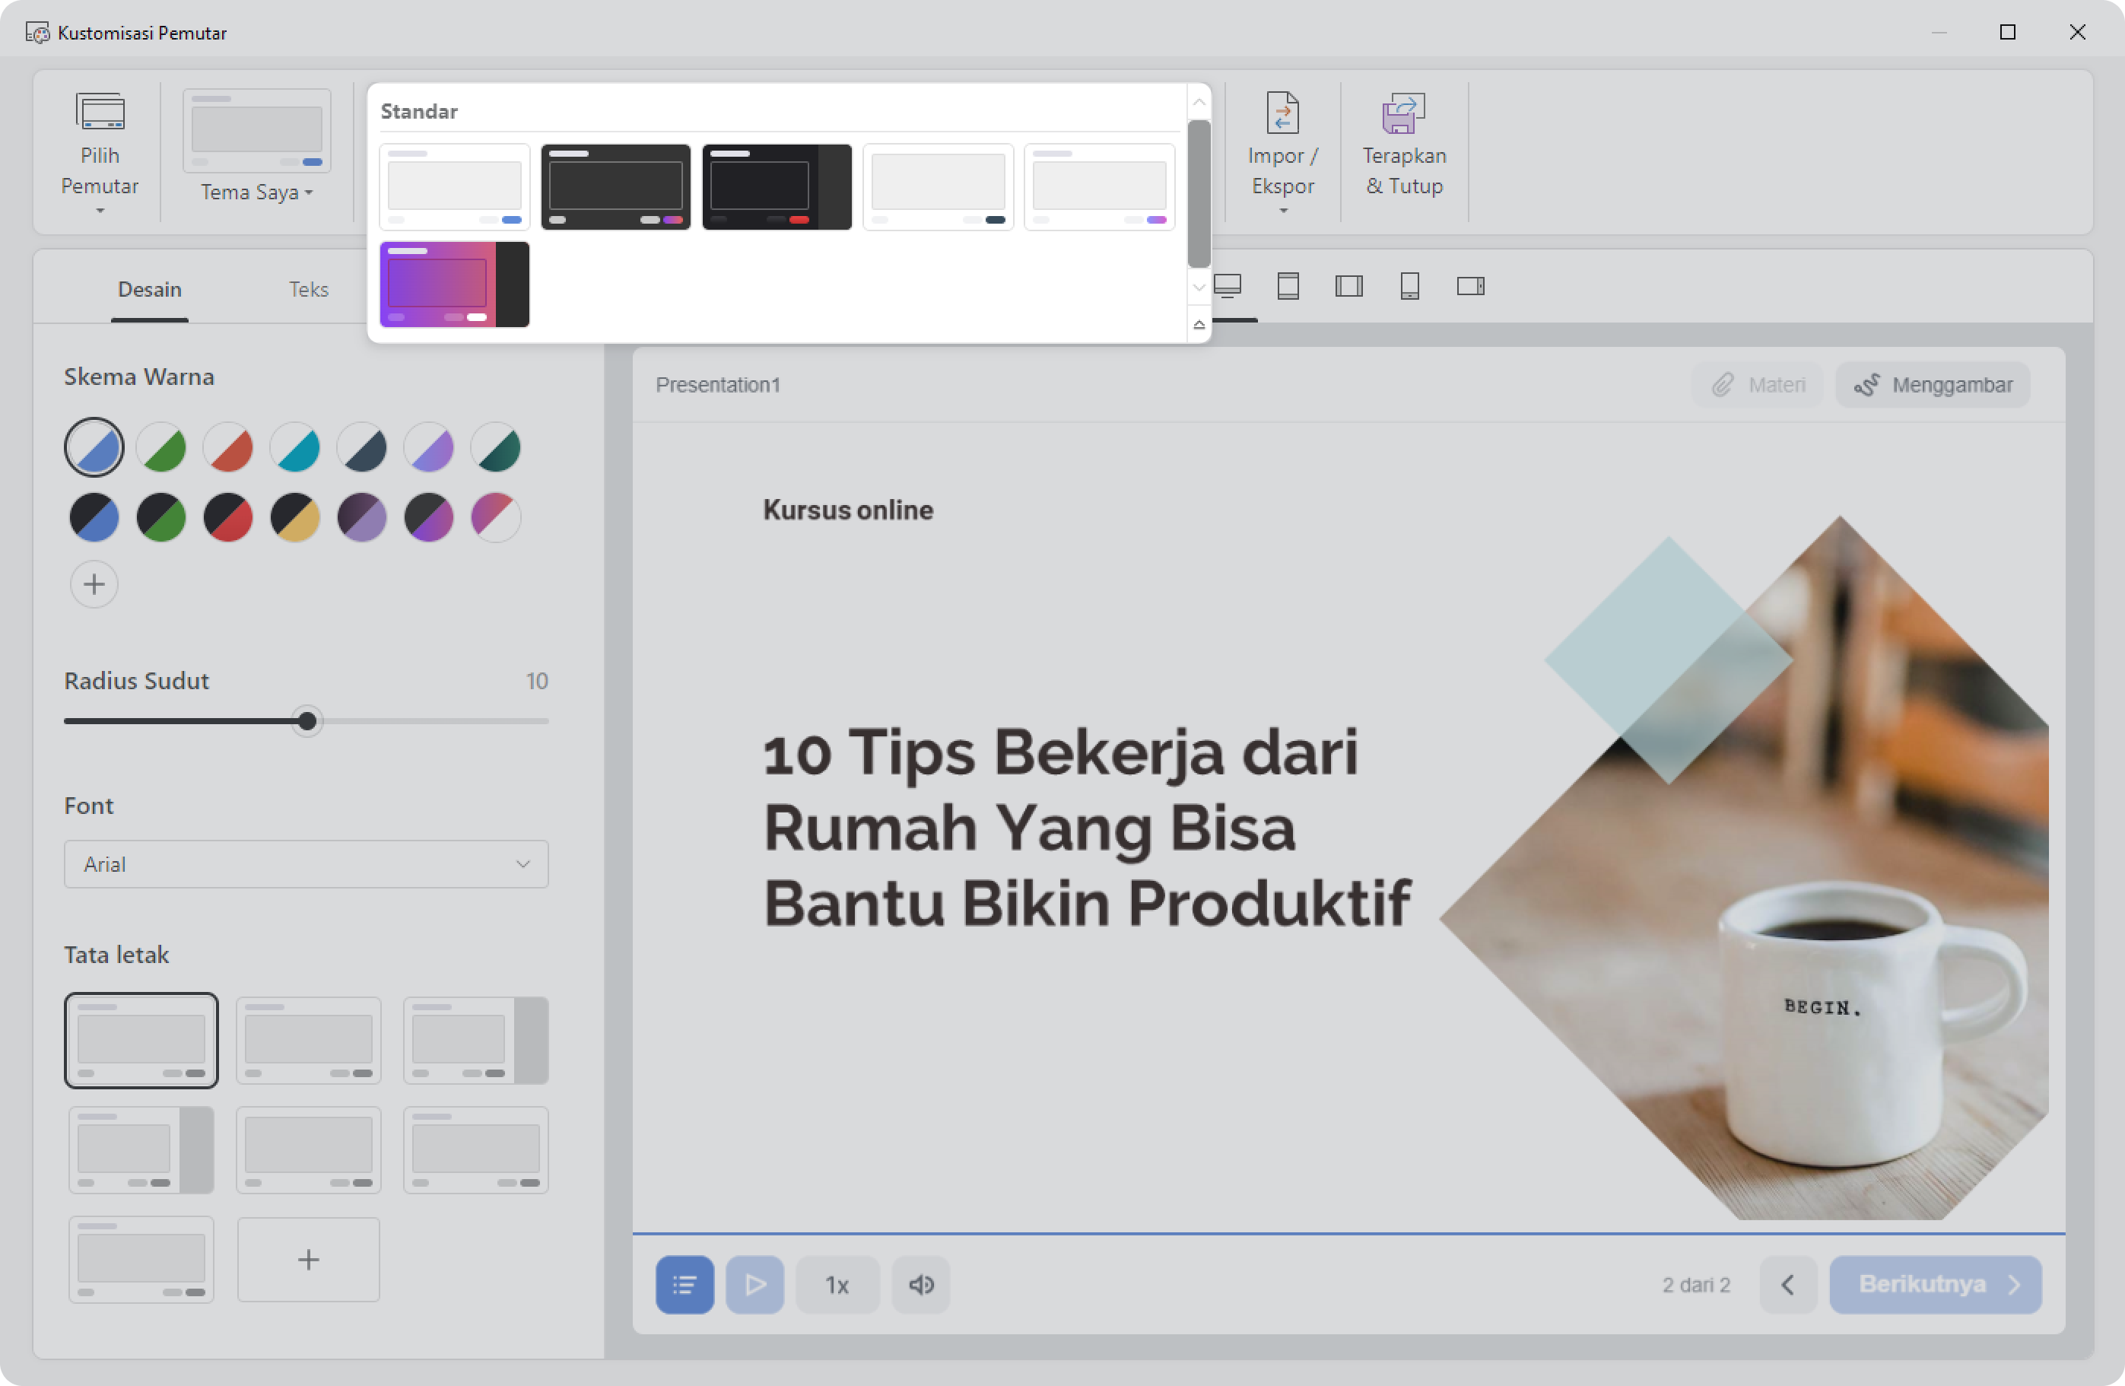Click the Menggambar drawing button
The width and height of the screenshot is (2125, 1386).
click(1933, 385)
